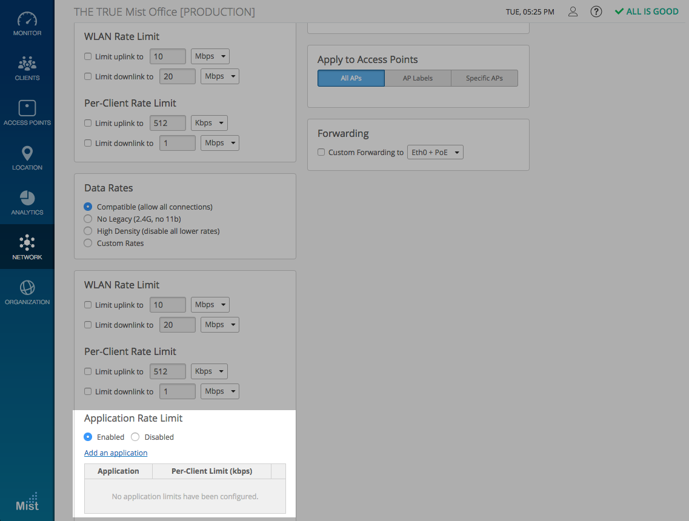Click upper WLAN uplink value field 10
Viewport: 689px width, 521px height.
point(167,56)
